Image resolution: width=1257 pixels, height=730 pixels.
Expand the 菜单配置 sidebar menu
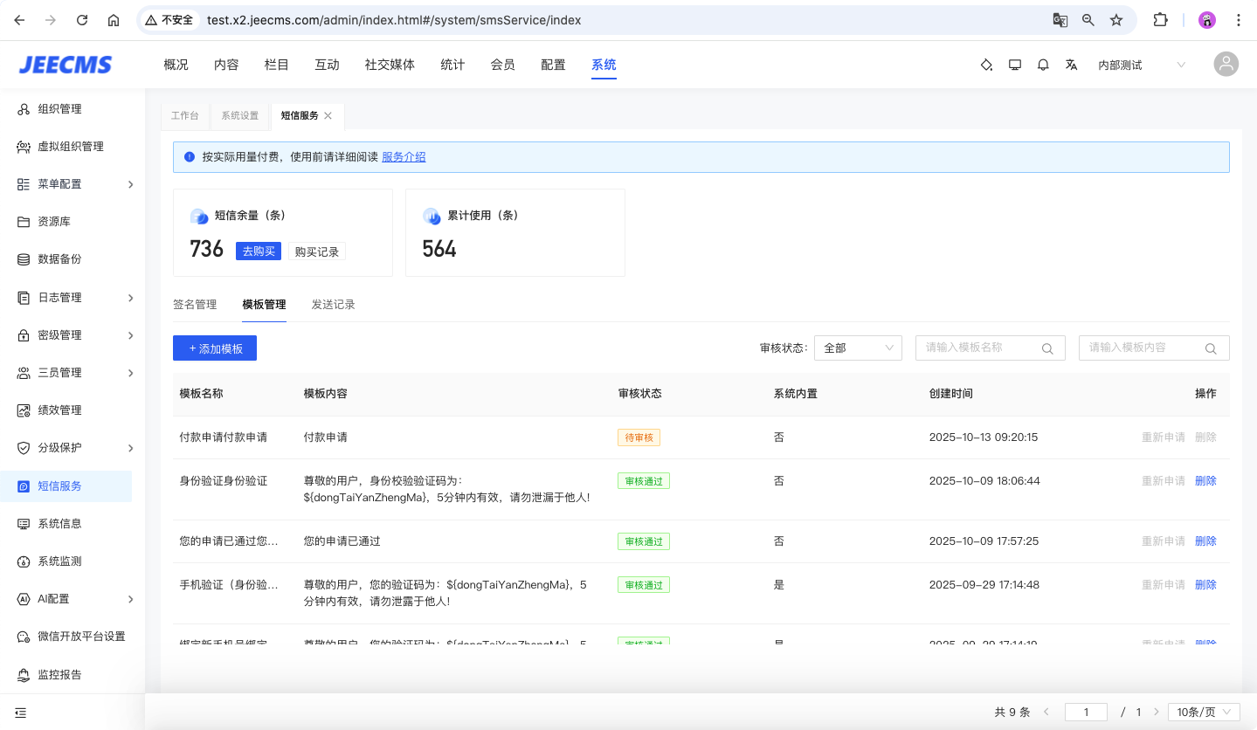pyautogui.click(x=74, y=184)
